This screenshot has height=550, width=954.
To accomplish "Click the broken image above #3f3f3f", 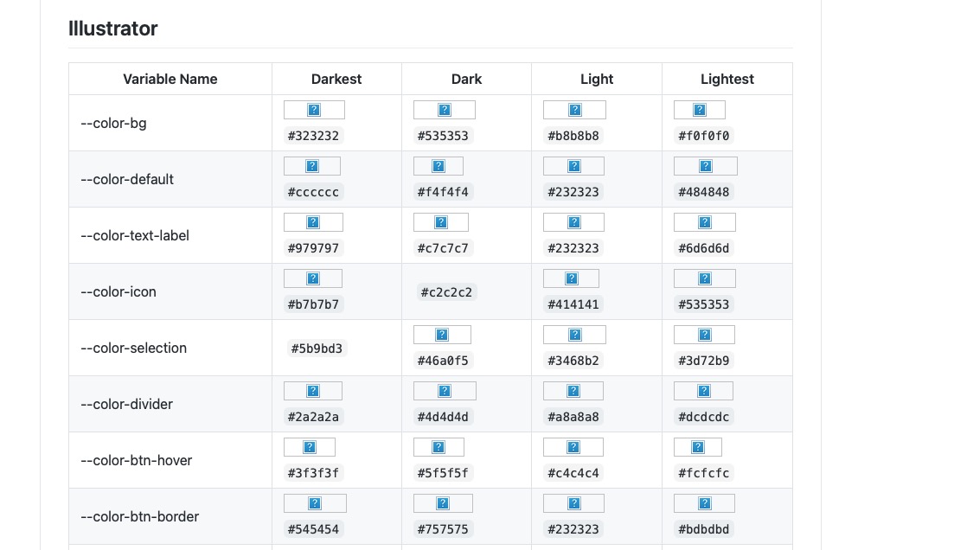I will click(x=310, y=447).
